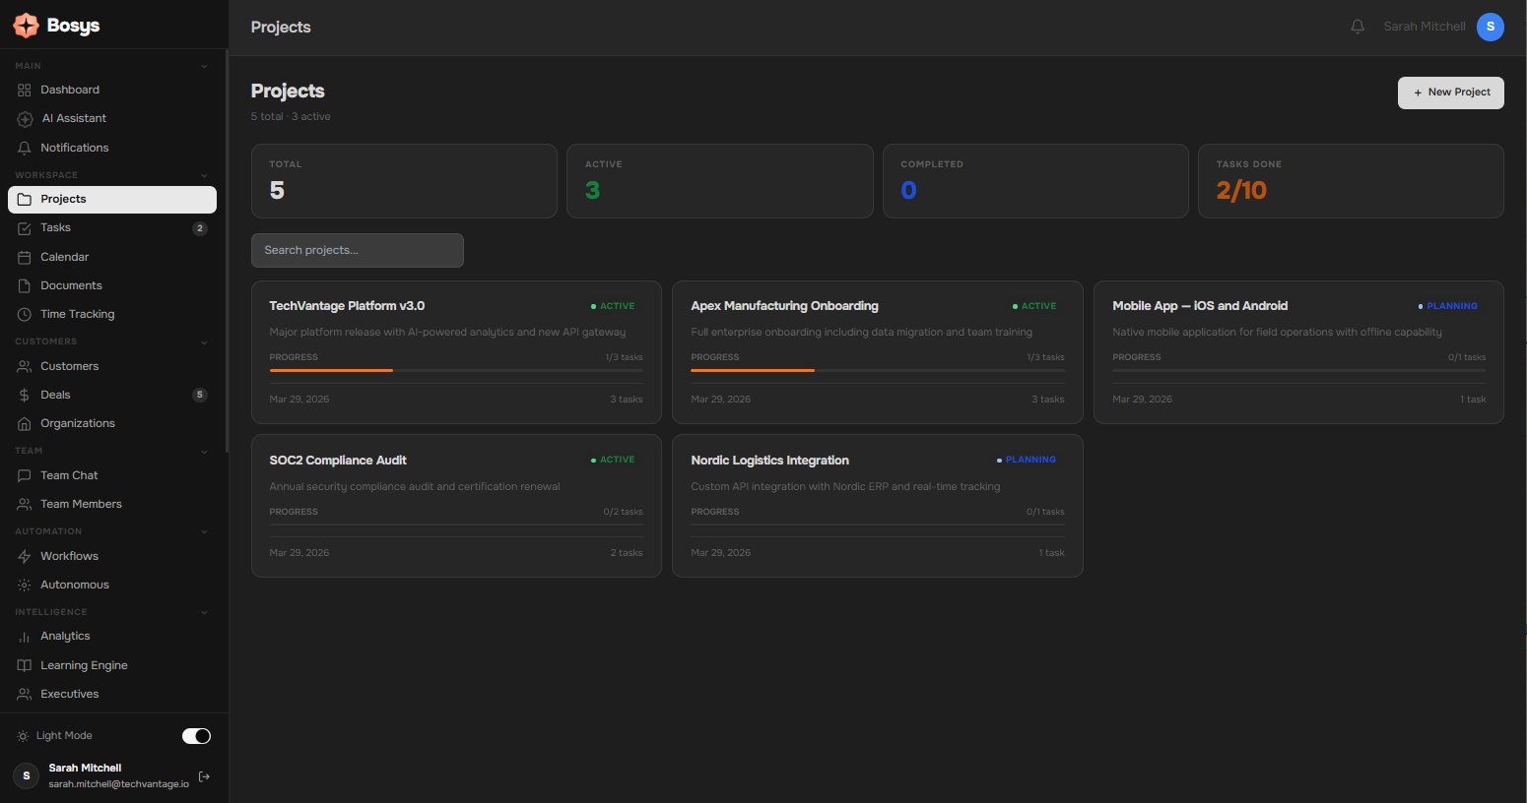1527x803 pixels.
Task: Collapse the Intelligence section chevron
Action: 204,613
